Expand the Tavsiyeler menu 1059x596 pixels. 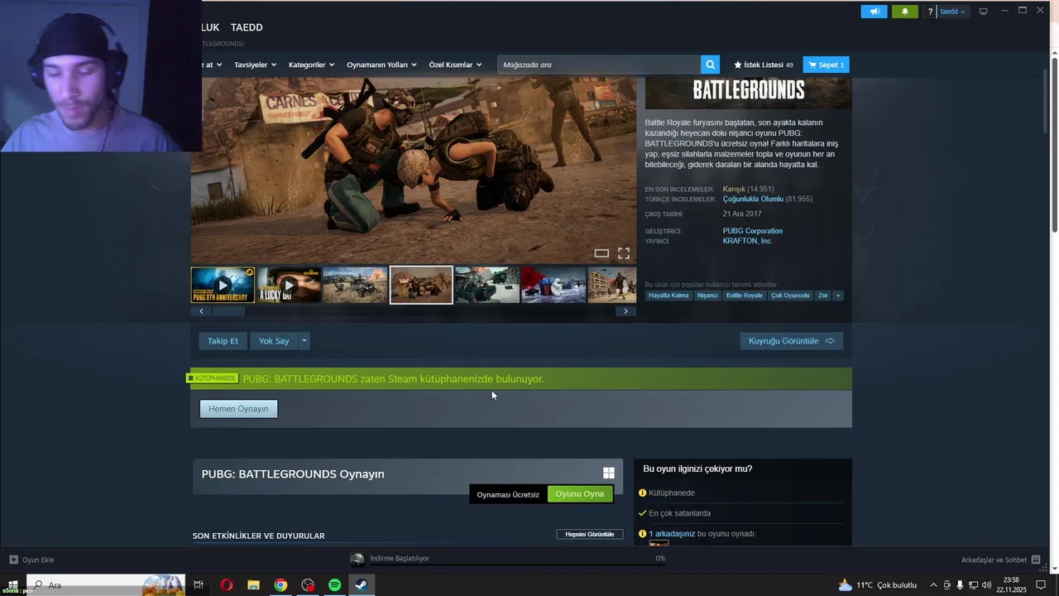point(255,65)
